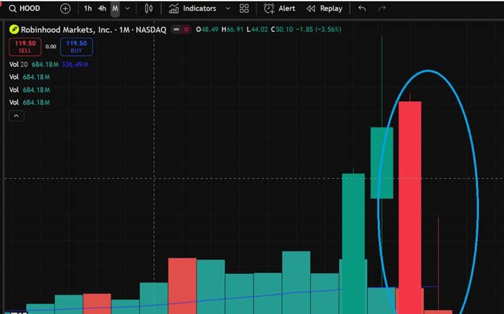Expand the timeframe interval dropdown
The image size is (504, 314).
click(127, 9)
